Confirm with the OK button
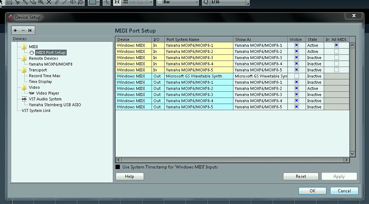 [x=312, y=191]
